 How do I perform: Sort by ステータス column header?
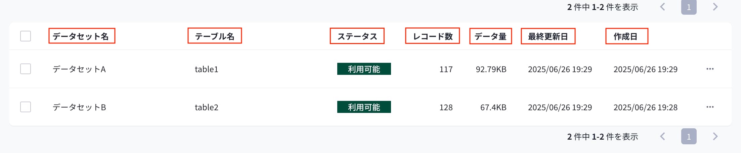357,36
